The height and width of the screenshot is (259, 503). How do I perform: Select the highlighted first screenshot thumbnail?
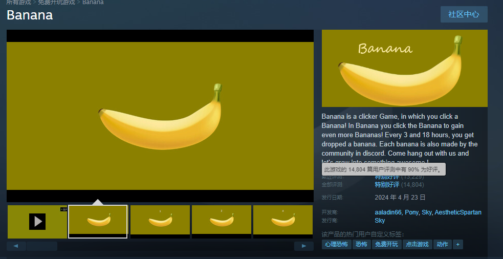[98, 221]
